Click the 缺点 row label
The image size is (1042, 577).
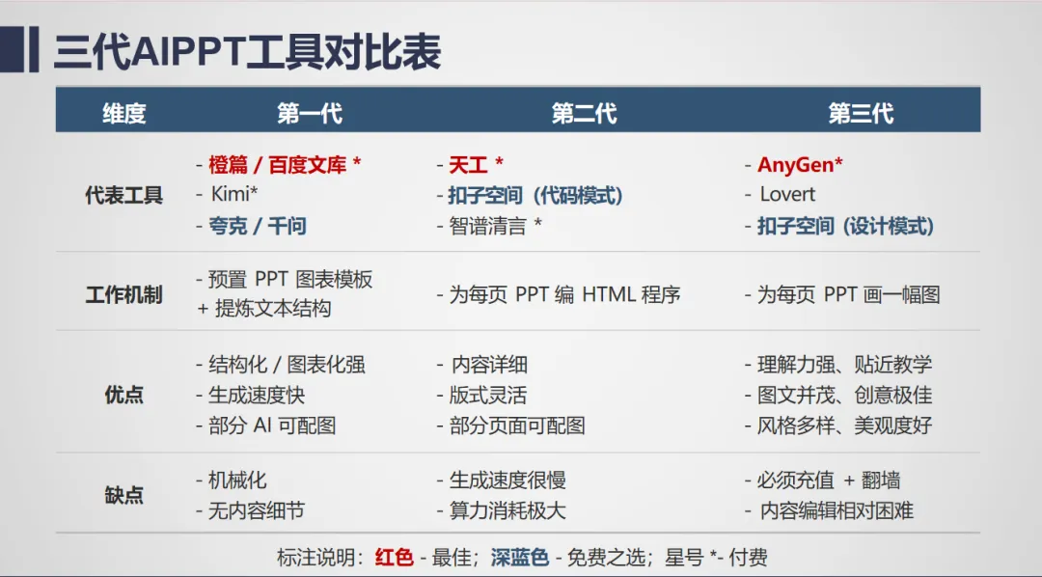tap(124, 495)
